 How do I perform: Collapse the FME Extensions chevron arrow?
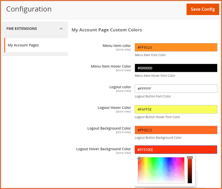click(x=61, y=29)
